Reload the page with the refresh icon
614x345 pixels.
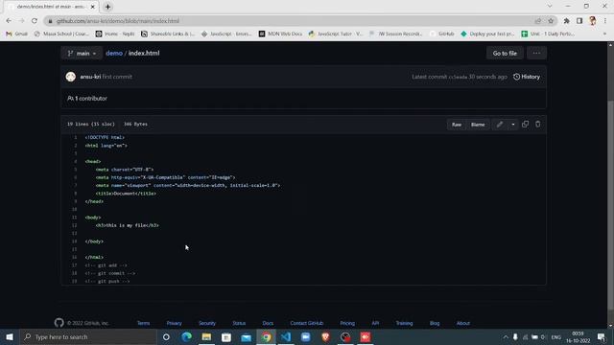click(x=35, y=21)
